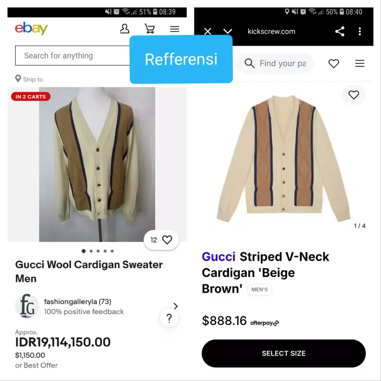The height and width of the screenshot is (381, 381).
Task: Close the KicksCrew page with the X
Action: [x=208, y=32]
